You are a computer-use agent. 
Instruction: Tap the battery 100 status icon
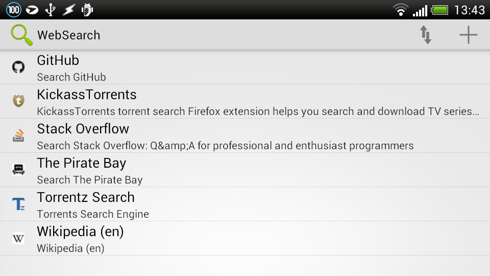14,10
